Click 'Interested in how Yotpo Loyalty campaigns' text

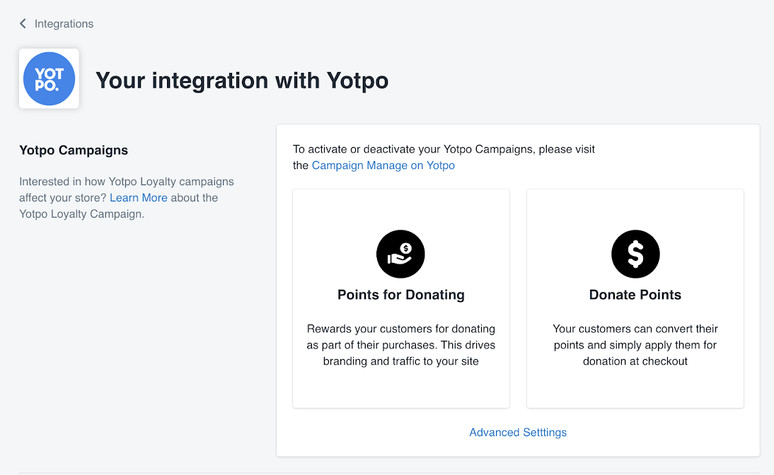pos(127,198)
